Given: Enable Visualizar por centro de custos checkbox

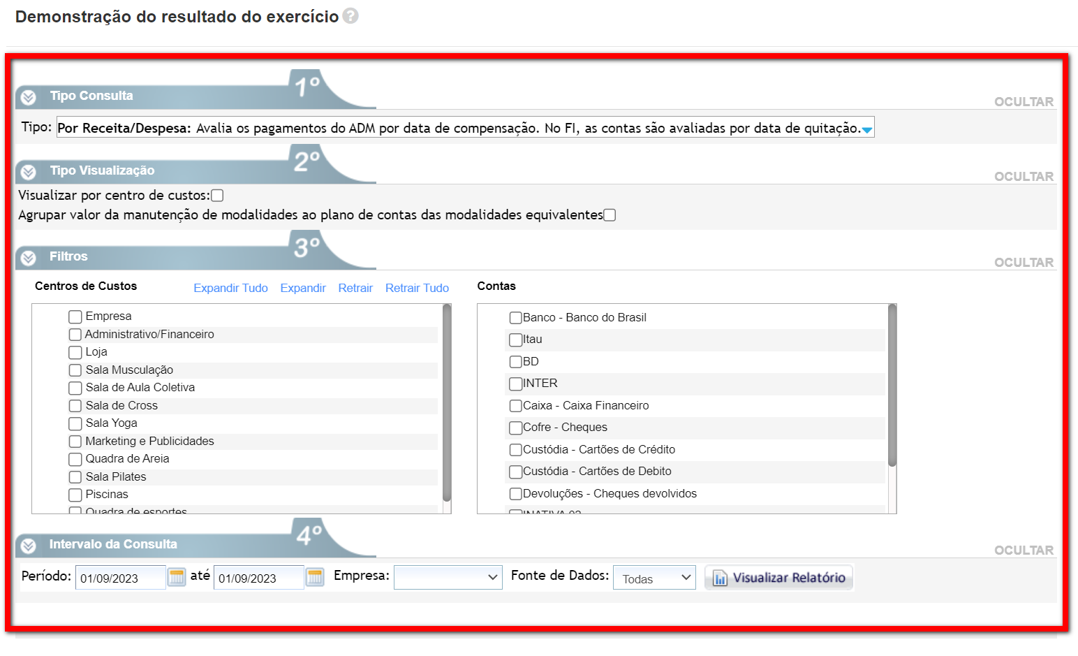Looking at the screenshot, I should (x=217, y=196).
